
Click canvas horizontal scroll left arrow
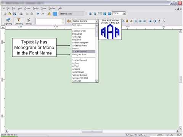(7, 131)
